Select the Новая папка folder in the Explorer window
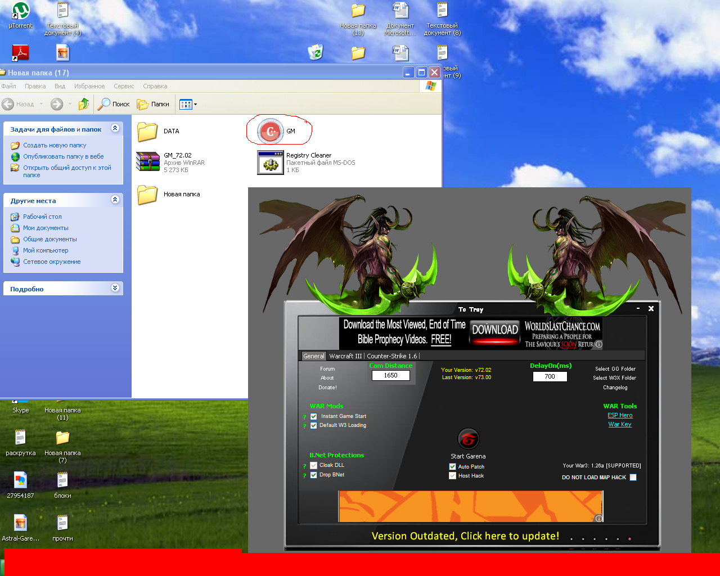720x576 pixels. click(x=147, y=195)
